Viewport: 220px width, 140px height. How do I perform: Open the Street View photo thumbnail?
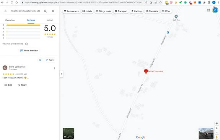tap(206, 133)
